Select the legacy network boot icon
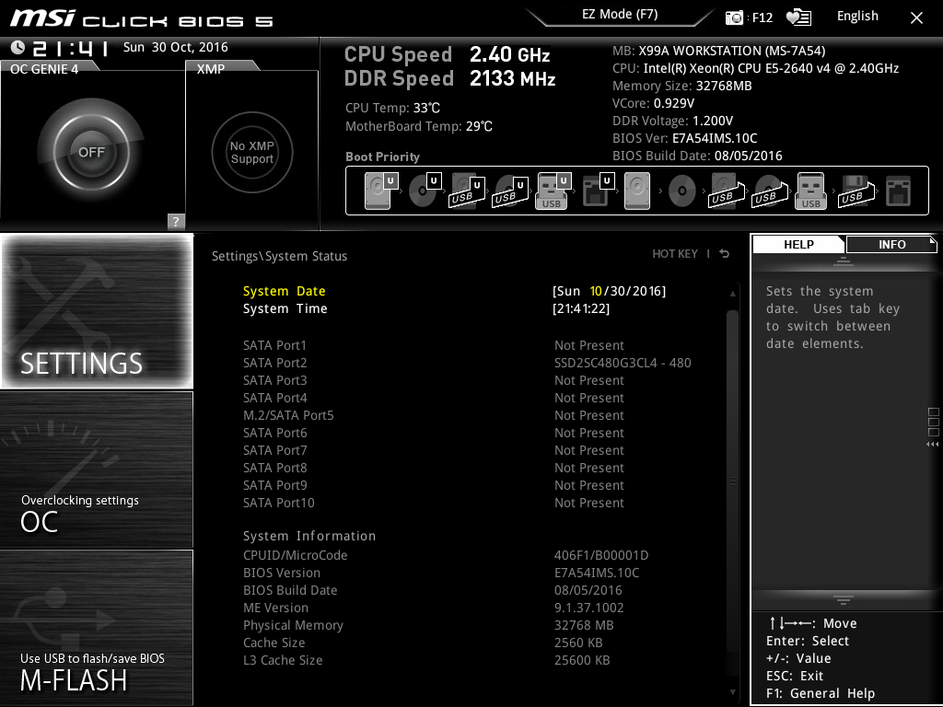 899,191
